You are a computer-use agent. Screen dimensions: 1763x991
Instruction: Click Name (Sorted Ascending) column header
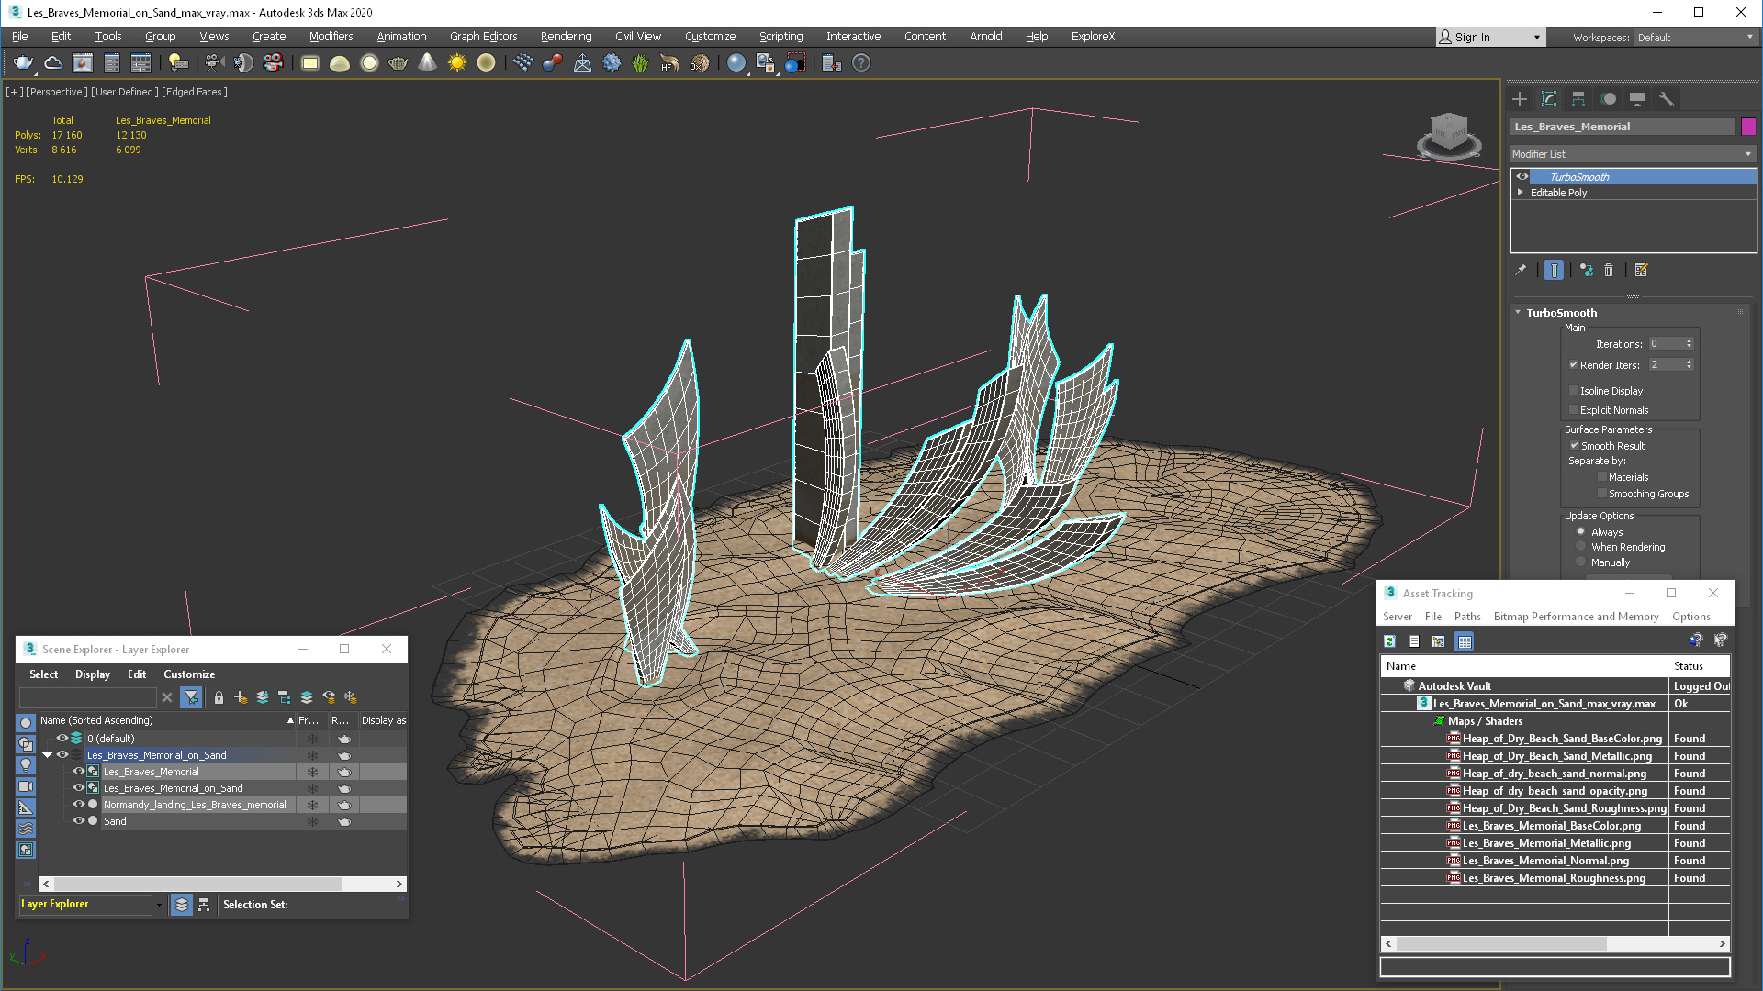click(167, 721)
